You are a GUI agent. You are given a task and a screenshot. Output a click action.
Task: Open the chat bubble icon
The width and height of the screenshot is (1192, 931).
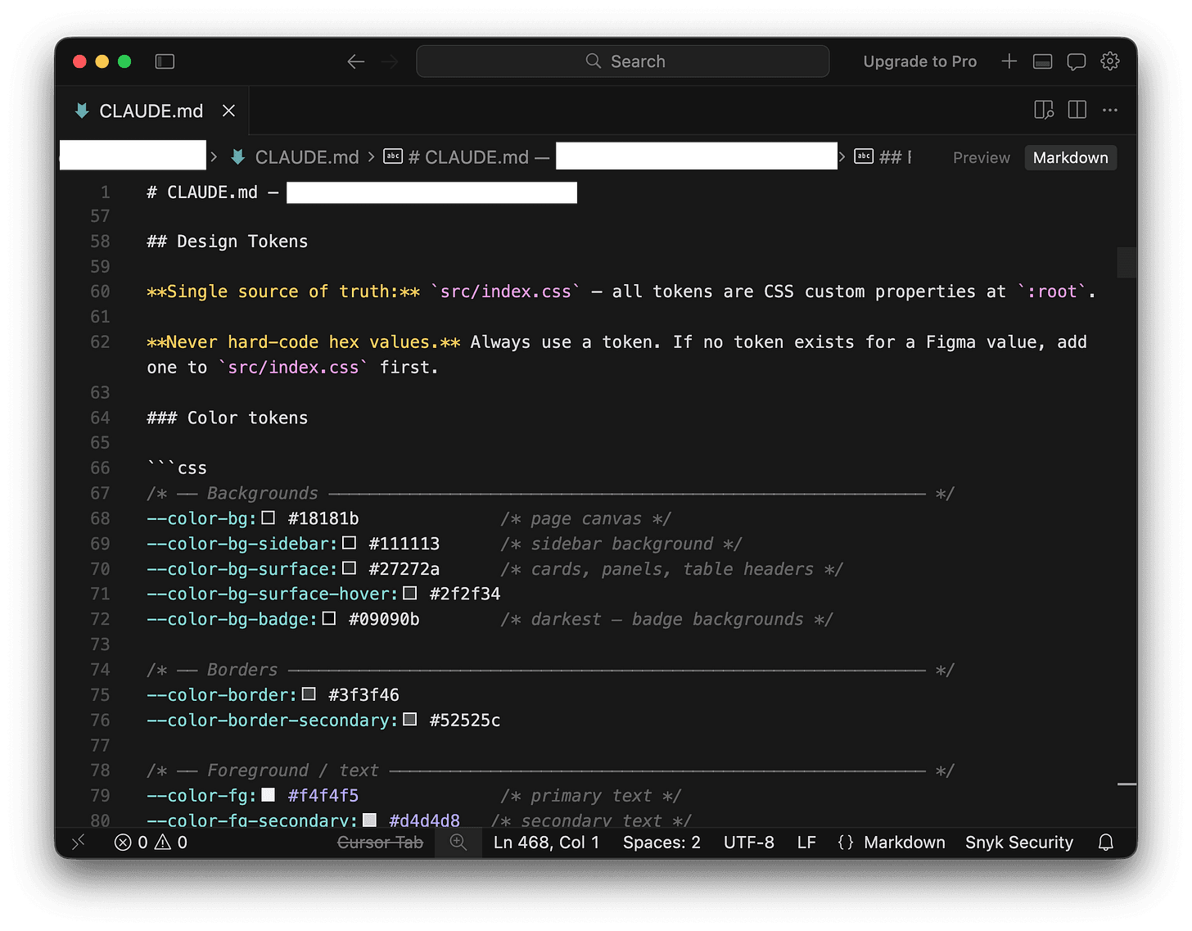(x=1076, y=61)
